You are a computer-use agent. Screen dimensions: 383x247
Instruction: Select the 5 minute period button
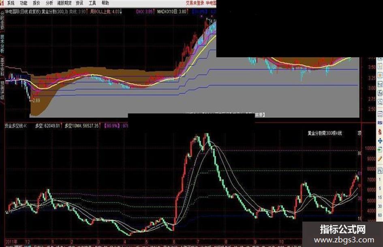(x=380, y=188)
